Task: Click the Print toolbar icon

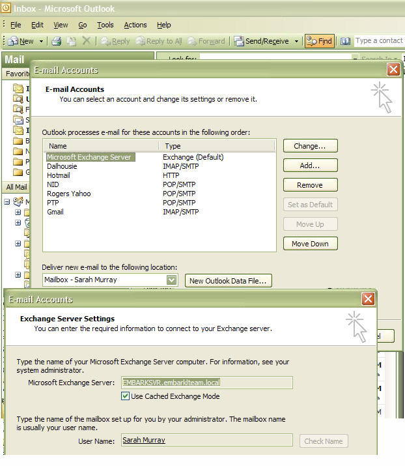Action: (x=57, y=41)
